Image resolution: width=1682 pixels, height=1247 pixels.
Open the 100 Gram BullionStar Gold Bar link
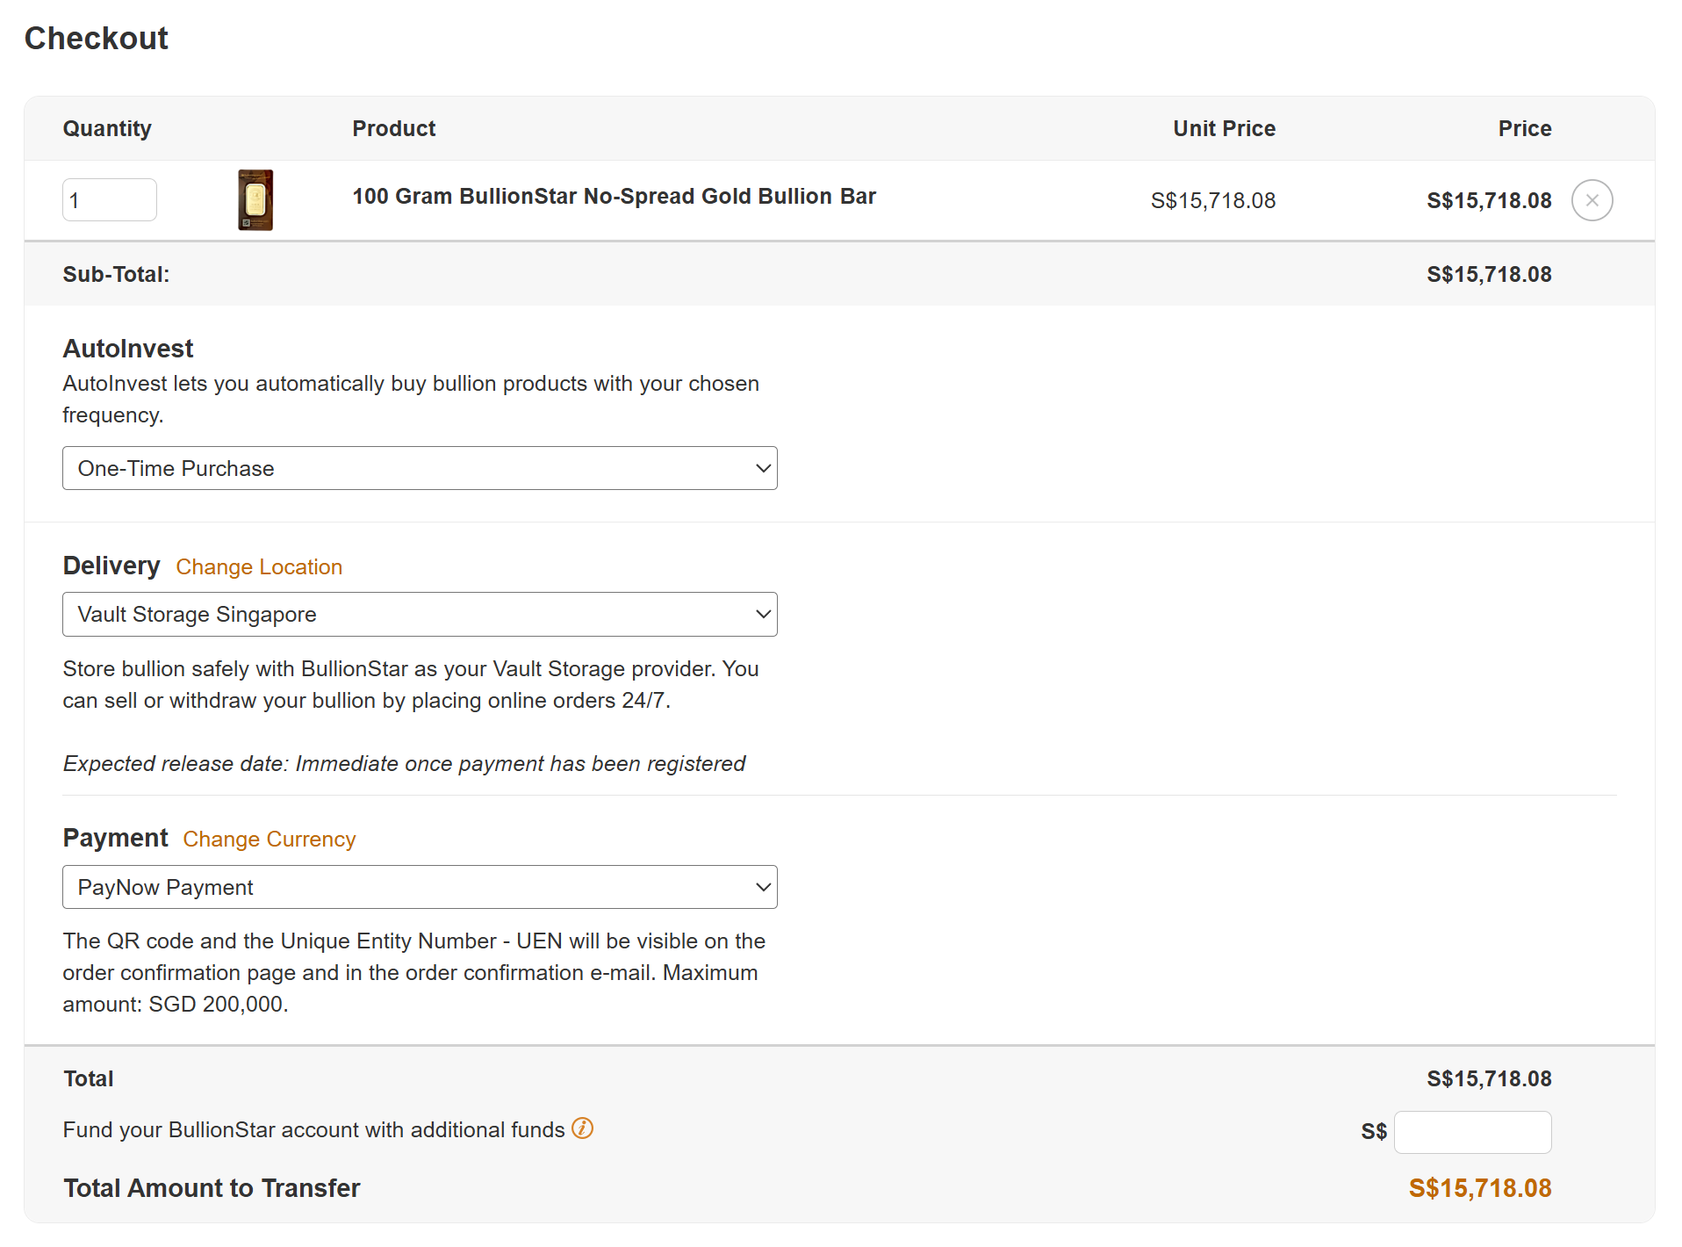click(x=614, y=197)
